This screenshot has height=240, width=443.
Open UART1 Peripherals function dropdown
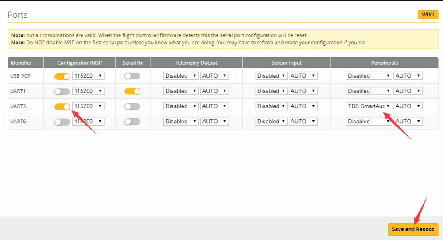(369, 91)
